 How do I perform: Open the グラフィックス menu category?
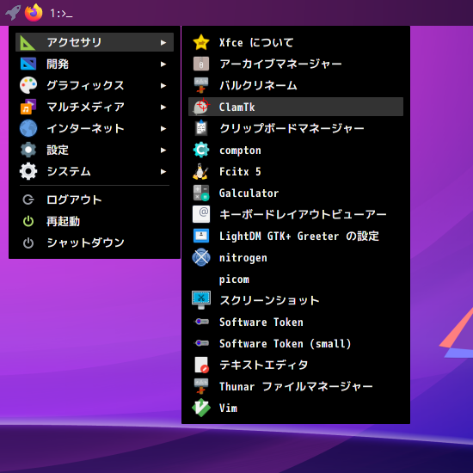[x=95, y=85]
